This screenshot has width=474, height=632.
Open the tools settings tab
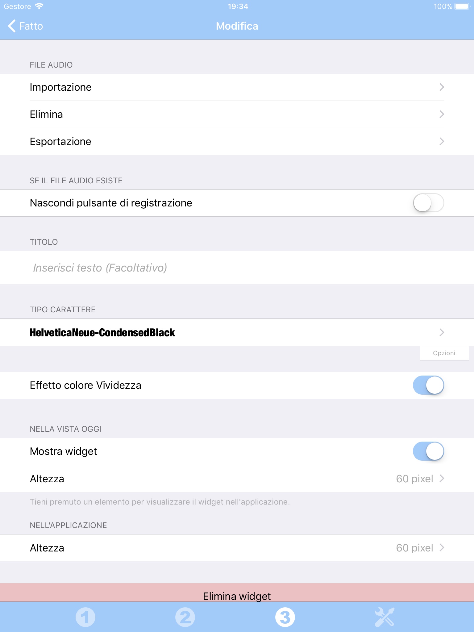pos(385,617)
